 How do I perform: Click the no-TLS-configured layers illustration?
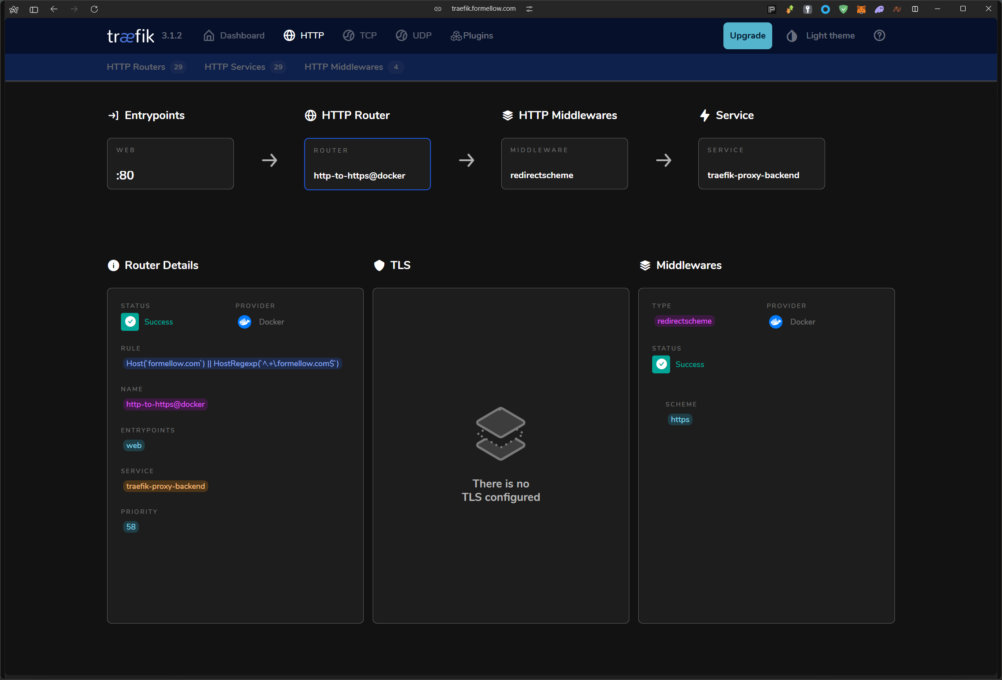[501, 433]
